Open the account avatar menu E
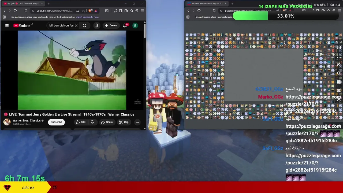 point(135,25)
